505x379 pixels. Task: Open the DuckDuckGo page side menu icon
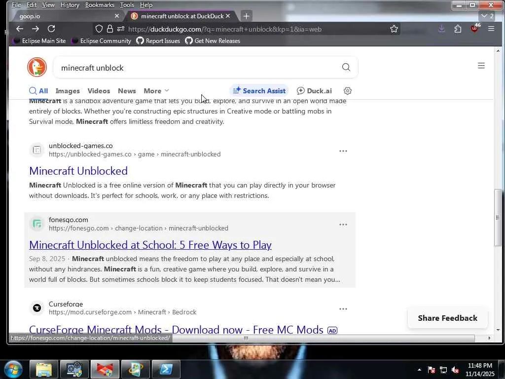pos(481,66)
